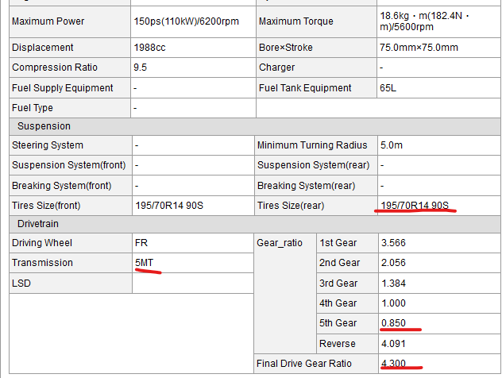Click the 65L fuel tank value
502x378 pixels.
[x=388, y=88]
